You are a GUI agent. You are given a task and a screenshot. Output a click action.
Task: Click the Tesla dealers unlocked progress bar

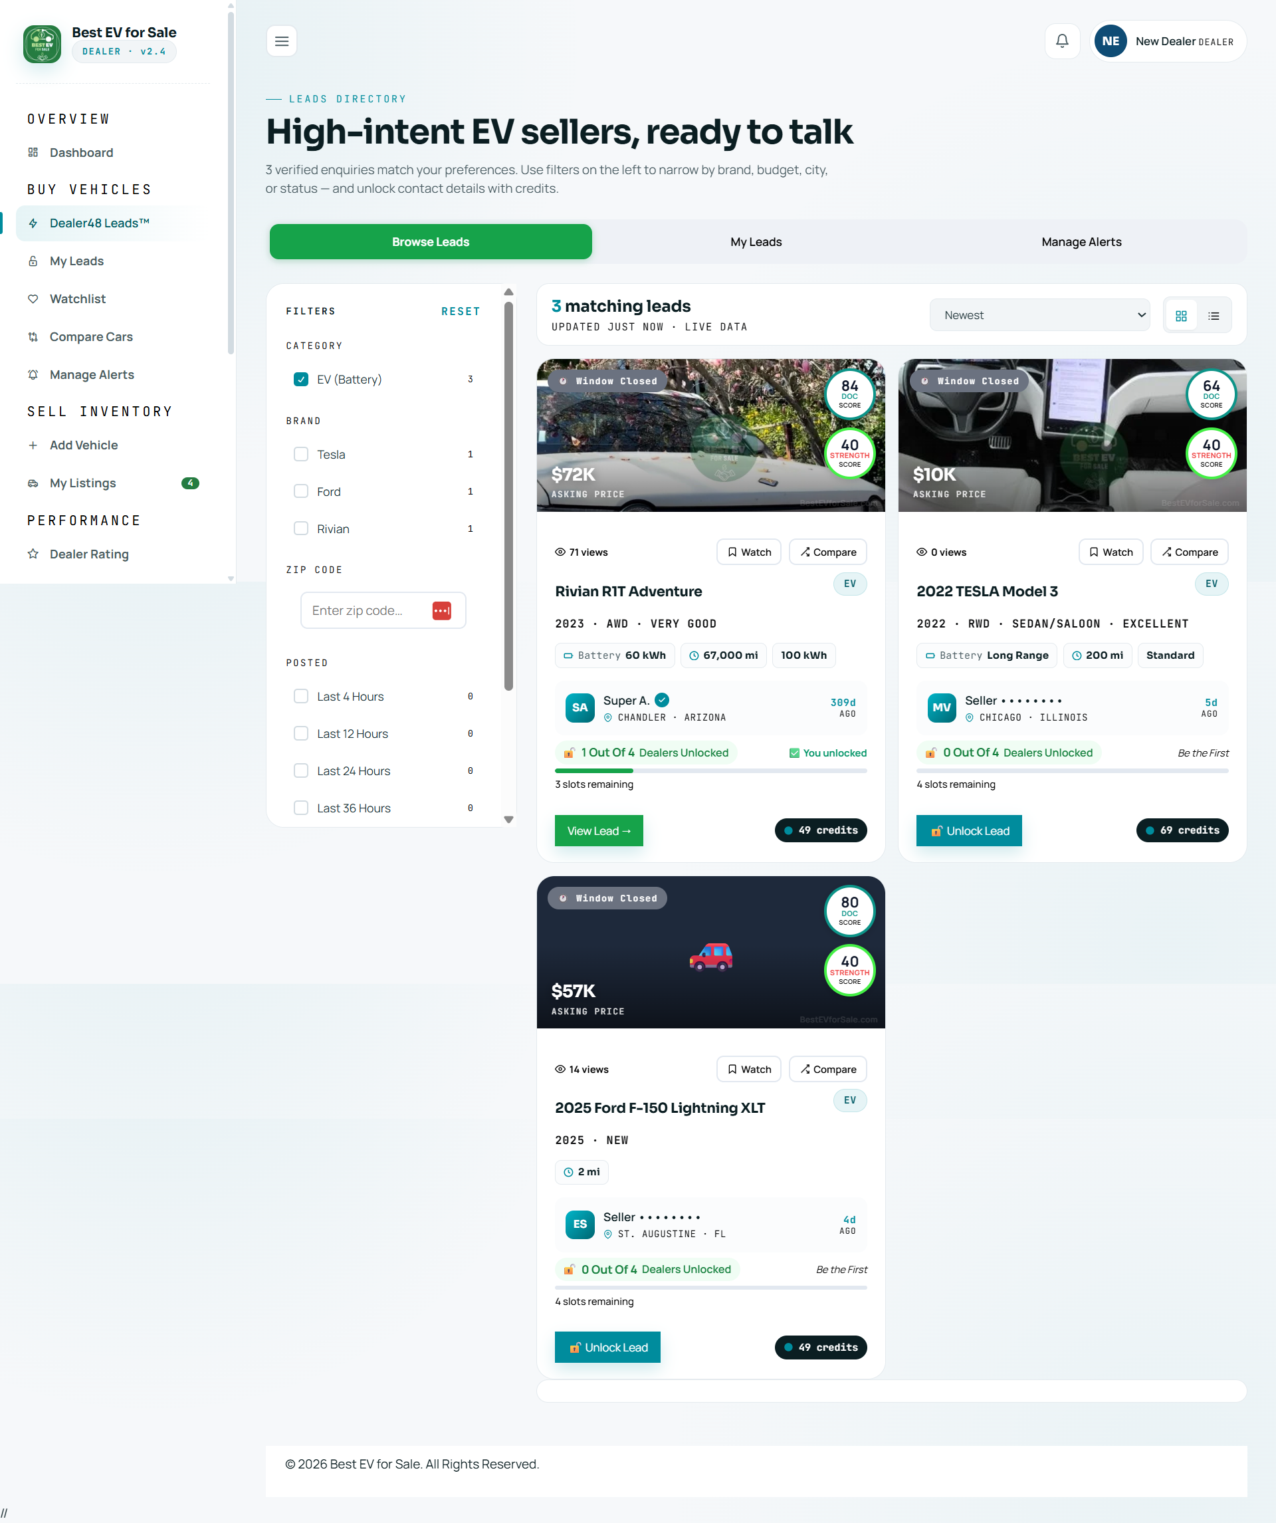pyautogui.click(x=1072, y=771)
